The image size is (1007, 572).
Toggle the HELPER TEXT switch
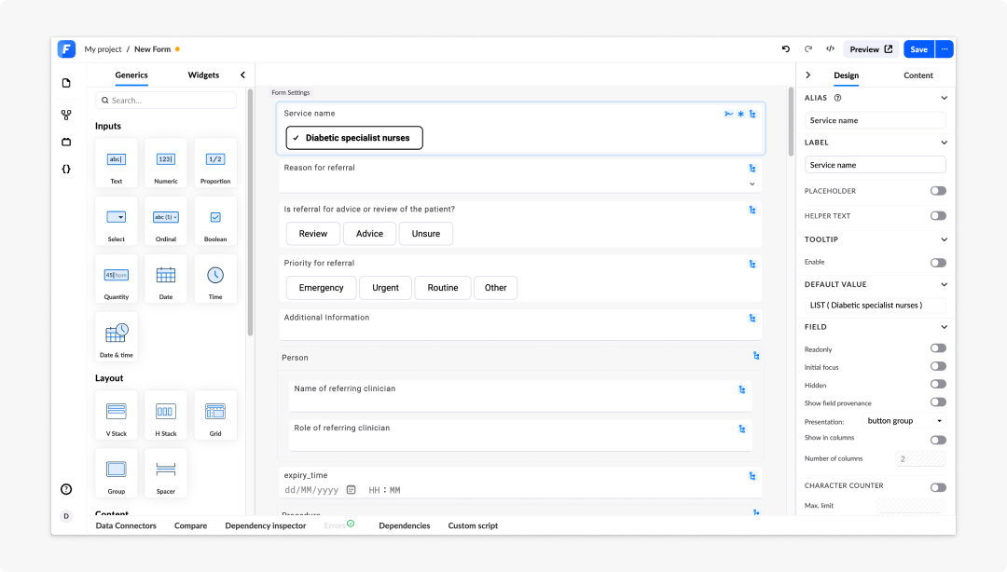point(938,216)
